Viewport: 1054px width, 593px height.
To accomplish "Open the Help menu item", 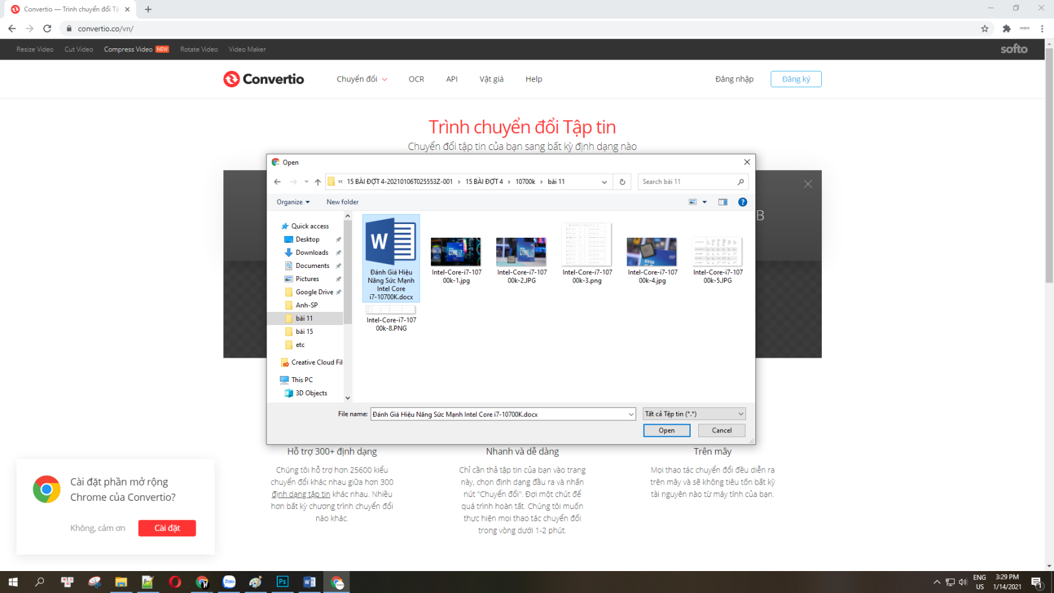I will pyautogui.click(x=534, y=79).
